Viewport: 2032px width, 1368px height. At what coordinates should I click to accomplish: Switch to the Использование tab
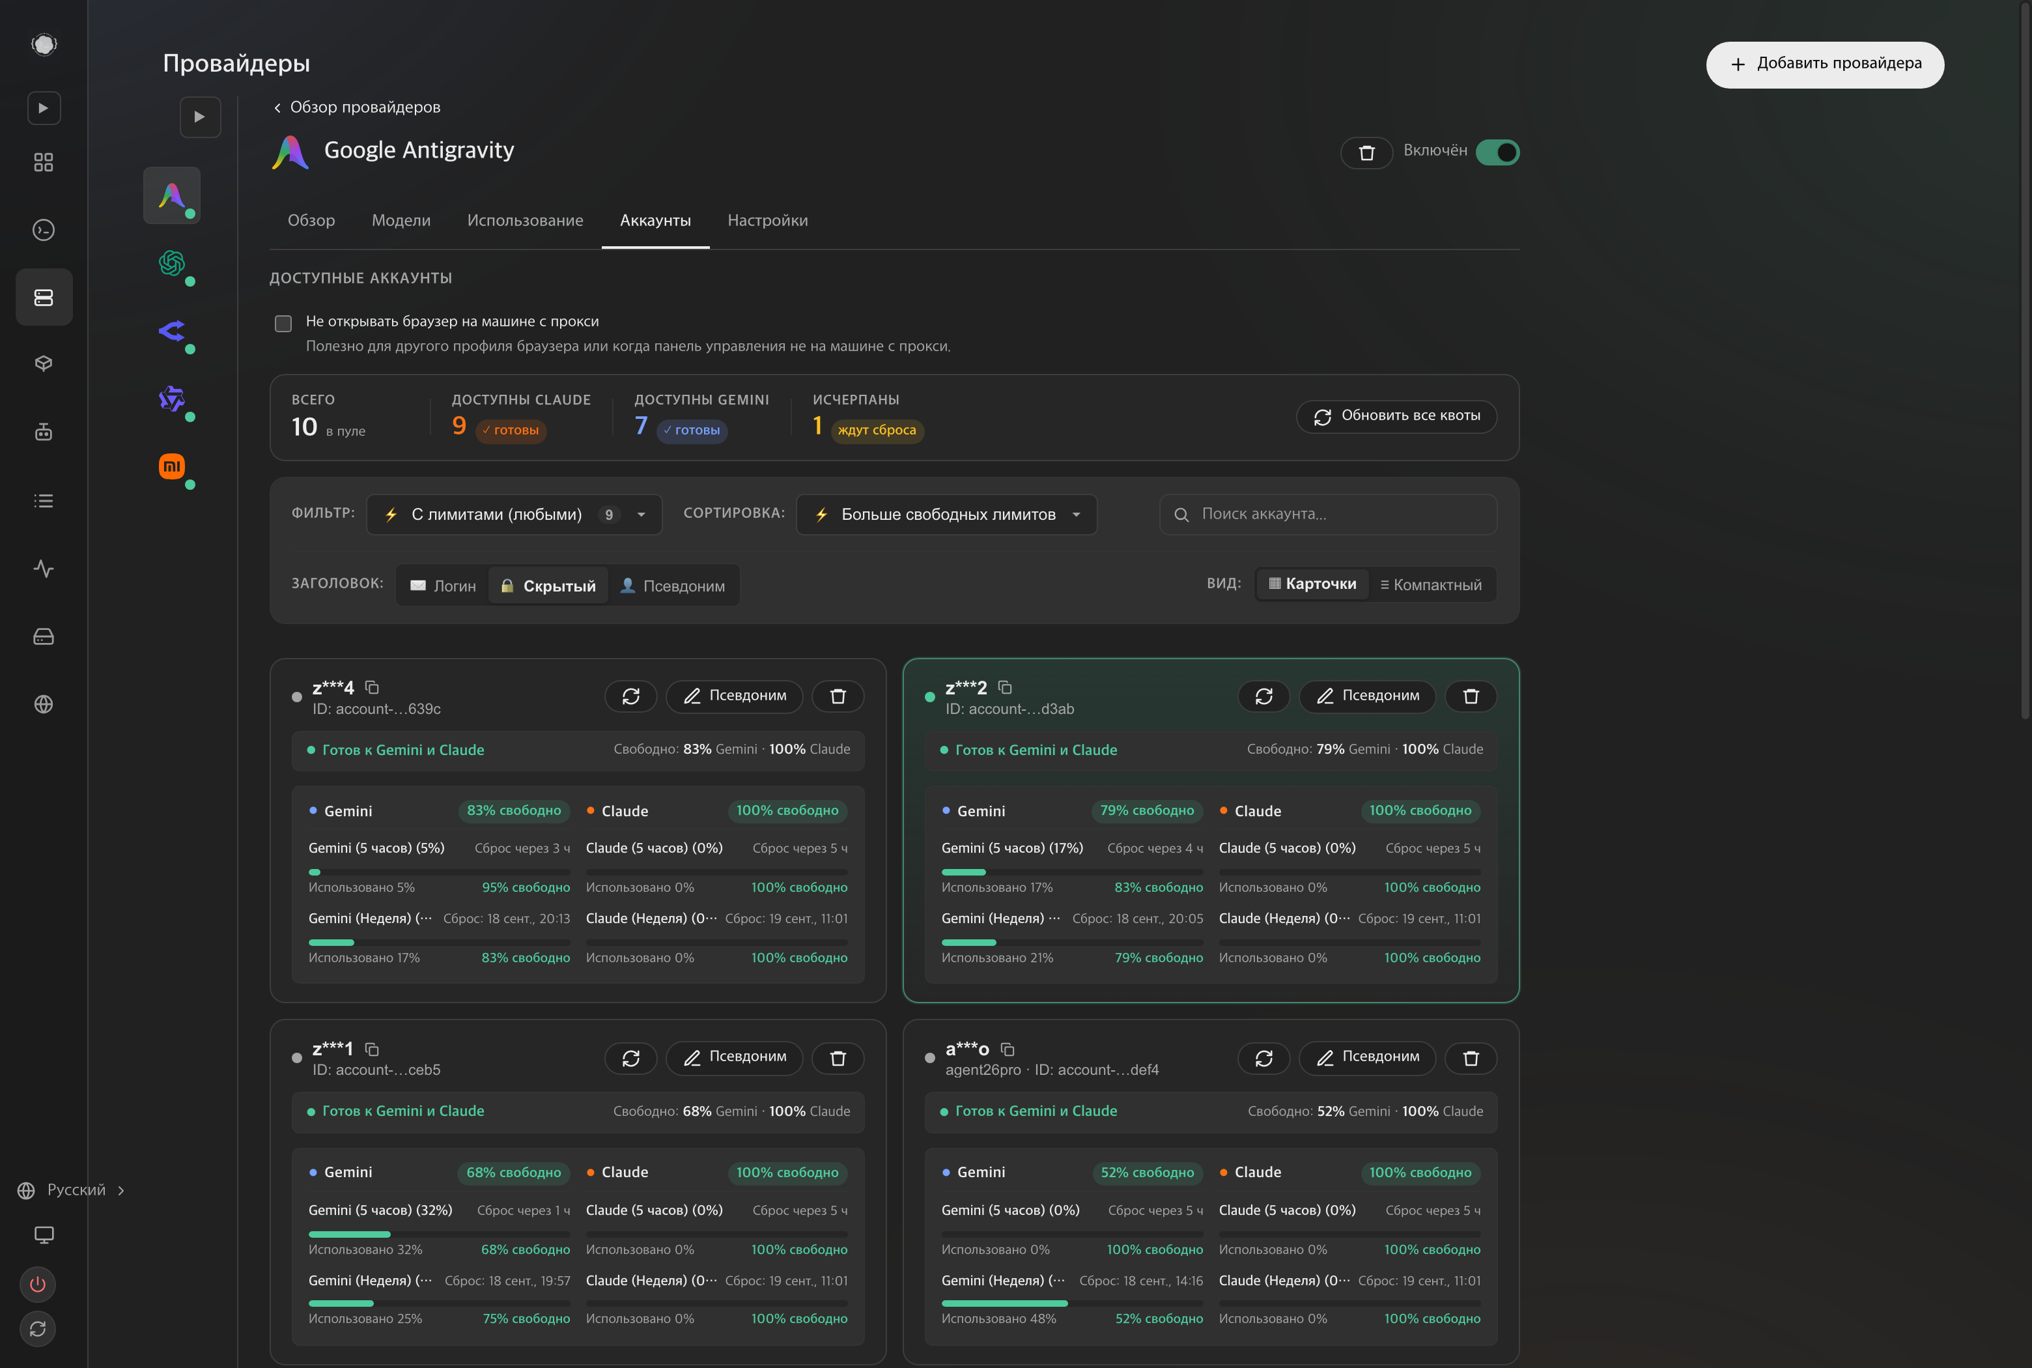click(525, 221)
